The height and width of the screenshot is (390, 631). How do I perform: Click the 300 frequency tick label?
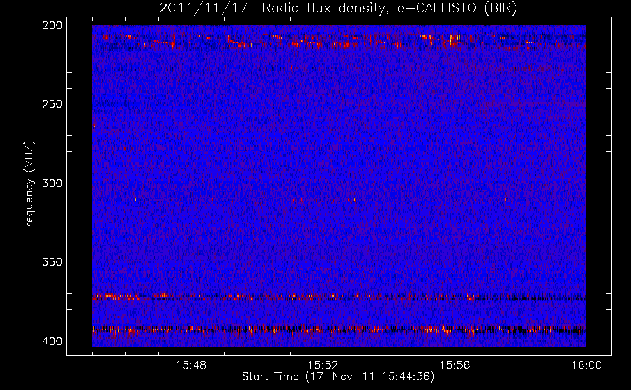(52, 183)
